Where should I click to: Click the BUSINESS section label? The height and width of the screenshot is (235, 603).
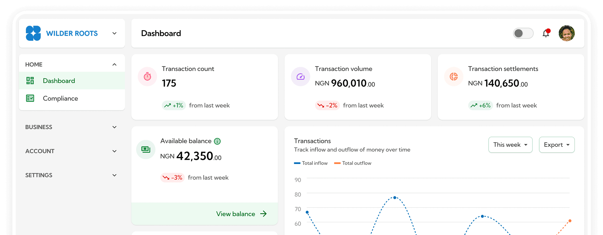39,127
